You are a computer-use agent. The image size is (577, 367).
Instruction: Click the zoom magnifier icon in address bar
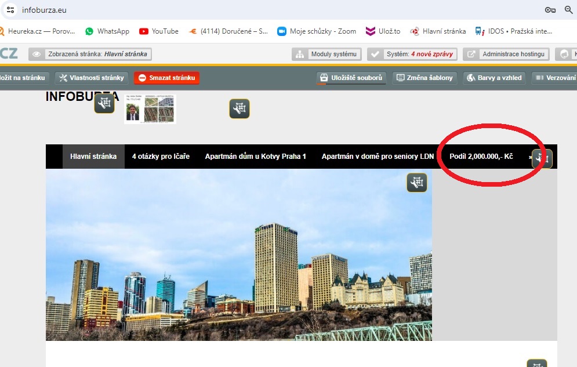pyautogui.click(x=569, y=10)
